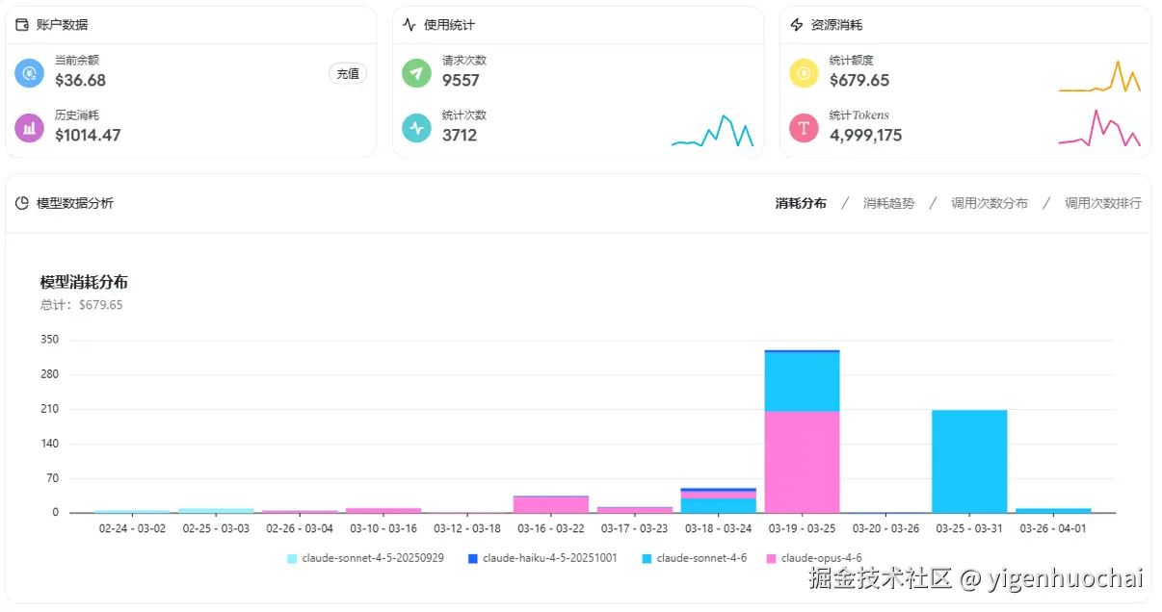1162x612 pixels.
Task: Open the 调用次数分布 view
Action: pos(990,203)
